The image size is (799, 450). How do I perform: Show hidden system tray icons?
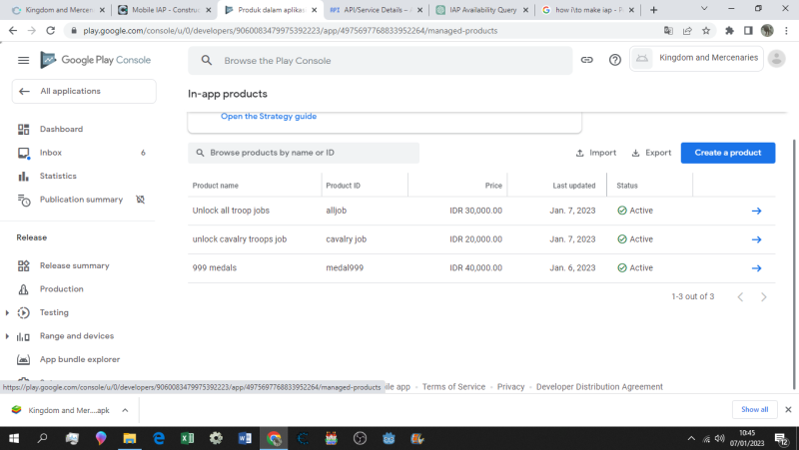(x=691, y=438)
